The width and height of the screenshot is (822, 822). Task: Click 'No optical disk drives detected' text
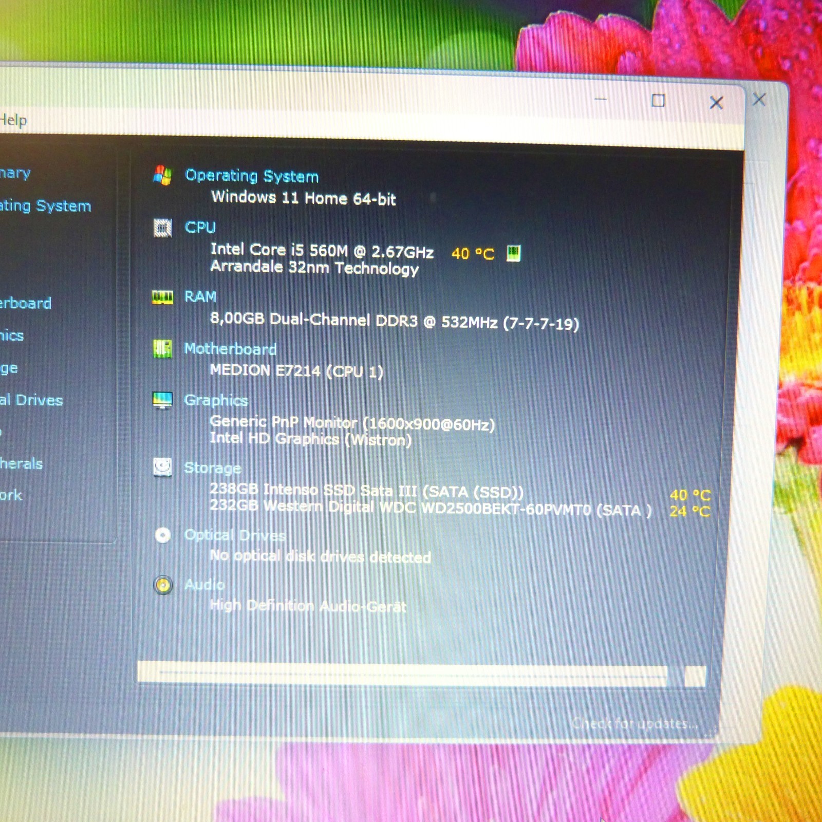320,556
